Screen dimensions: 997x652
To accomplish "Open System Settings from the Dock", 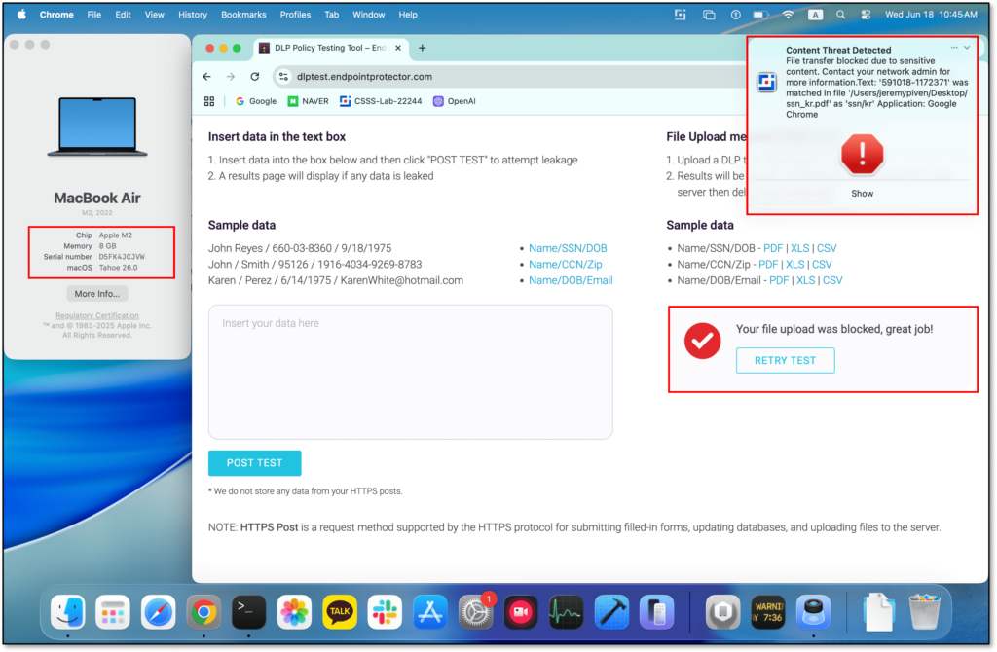I will pyautogui.click(x=475, y=612).
